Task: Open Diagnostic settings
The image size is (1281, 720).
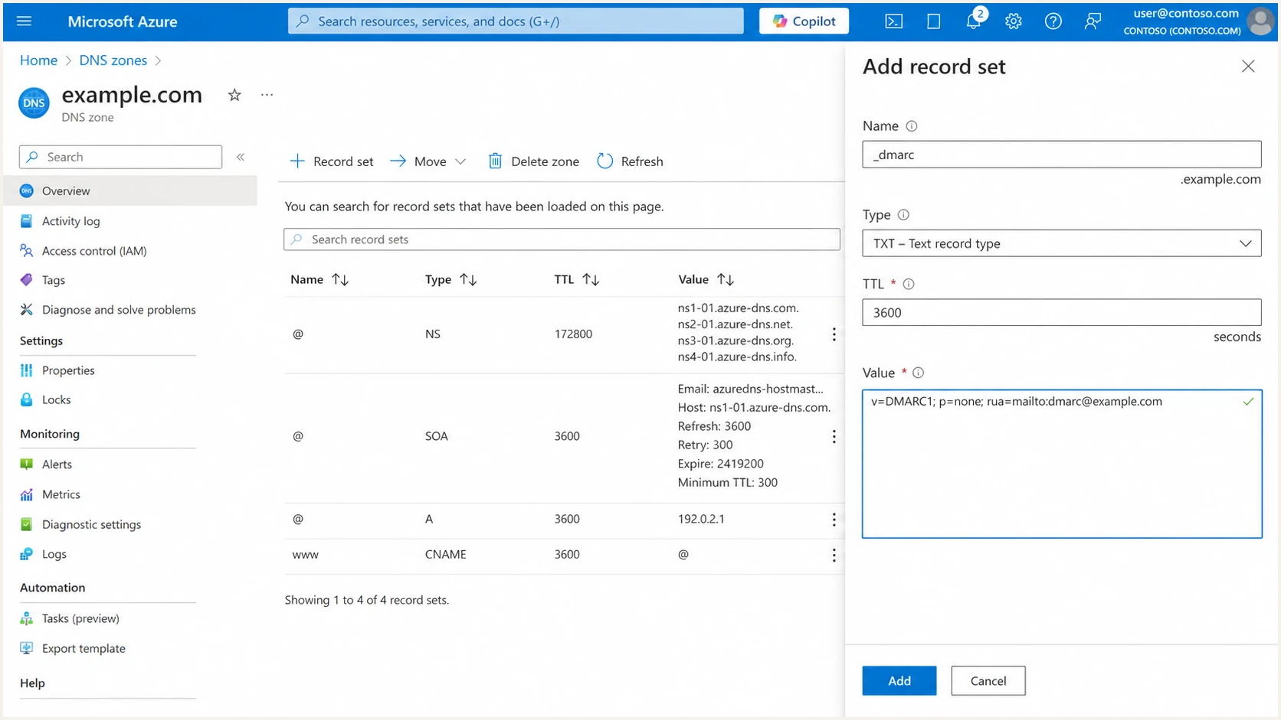Action: pyautogui.click(x=91, y=525)
